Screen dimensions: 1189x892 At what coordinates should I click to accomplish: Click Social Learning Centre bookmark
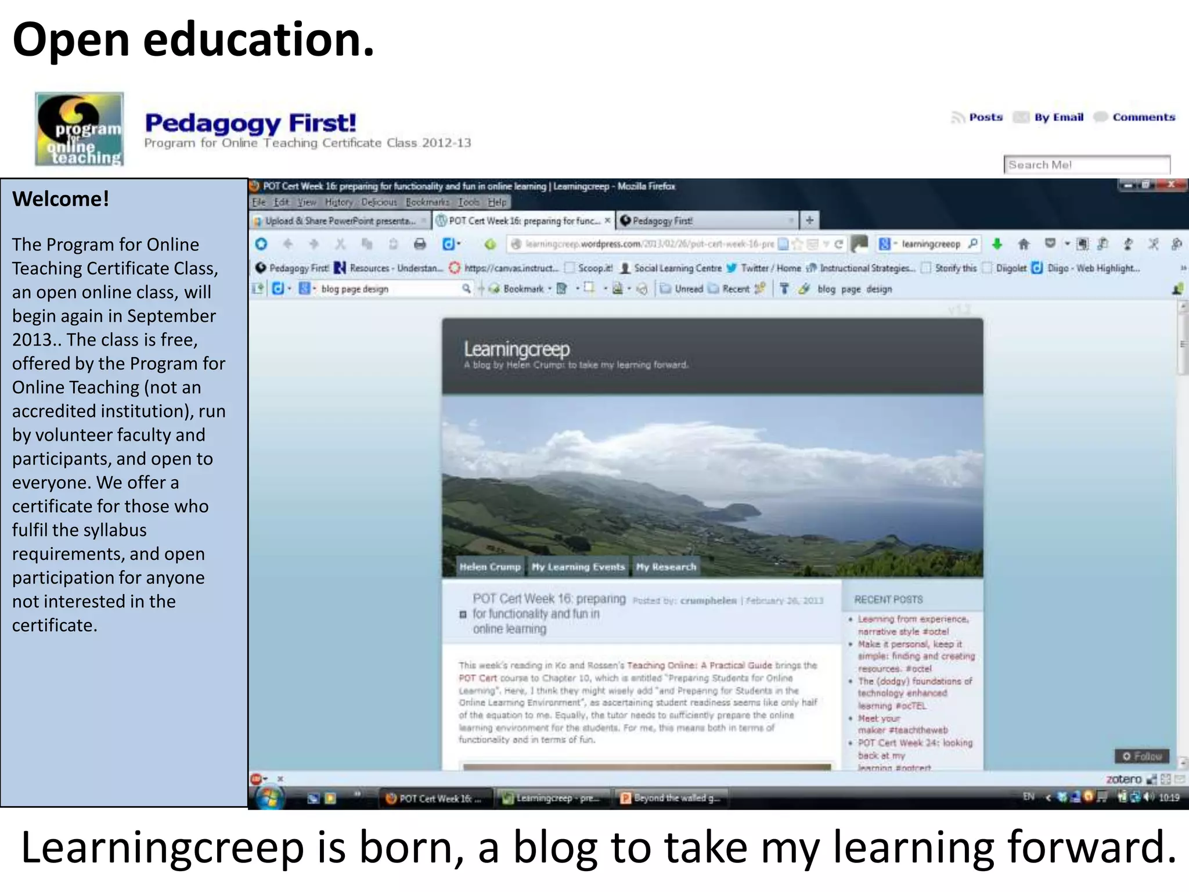[671, 268]
